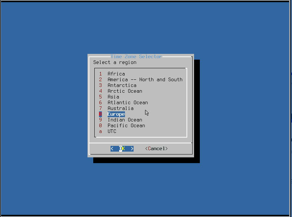This screenshot has width=292, height=217.
Task: Choose Atlantic Ocean in the list
Action: coord(128,102)
